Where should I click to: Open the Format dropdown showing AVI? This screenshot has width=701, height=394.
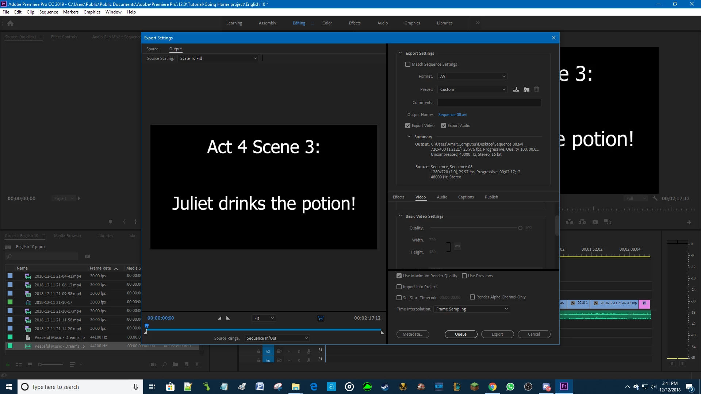[472, 76]
